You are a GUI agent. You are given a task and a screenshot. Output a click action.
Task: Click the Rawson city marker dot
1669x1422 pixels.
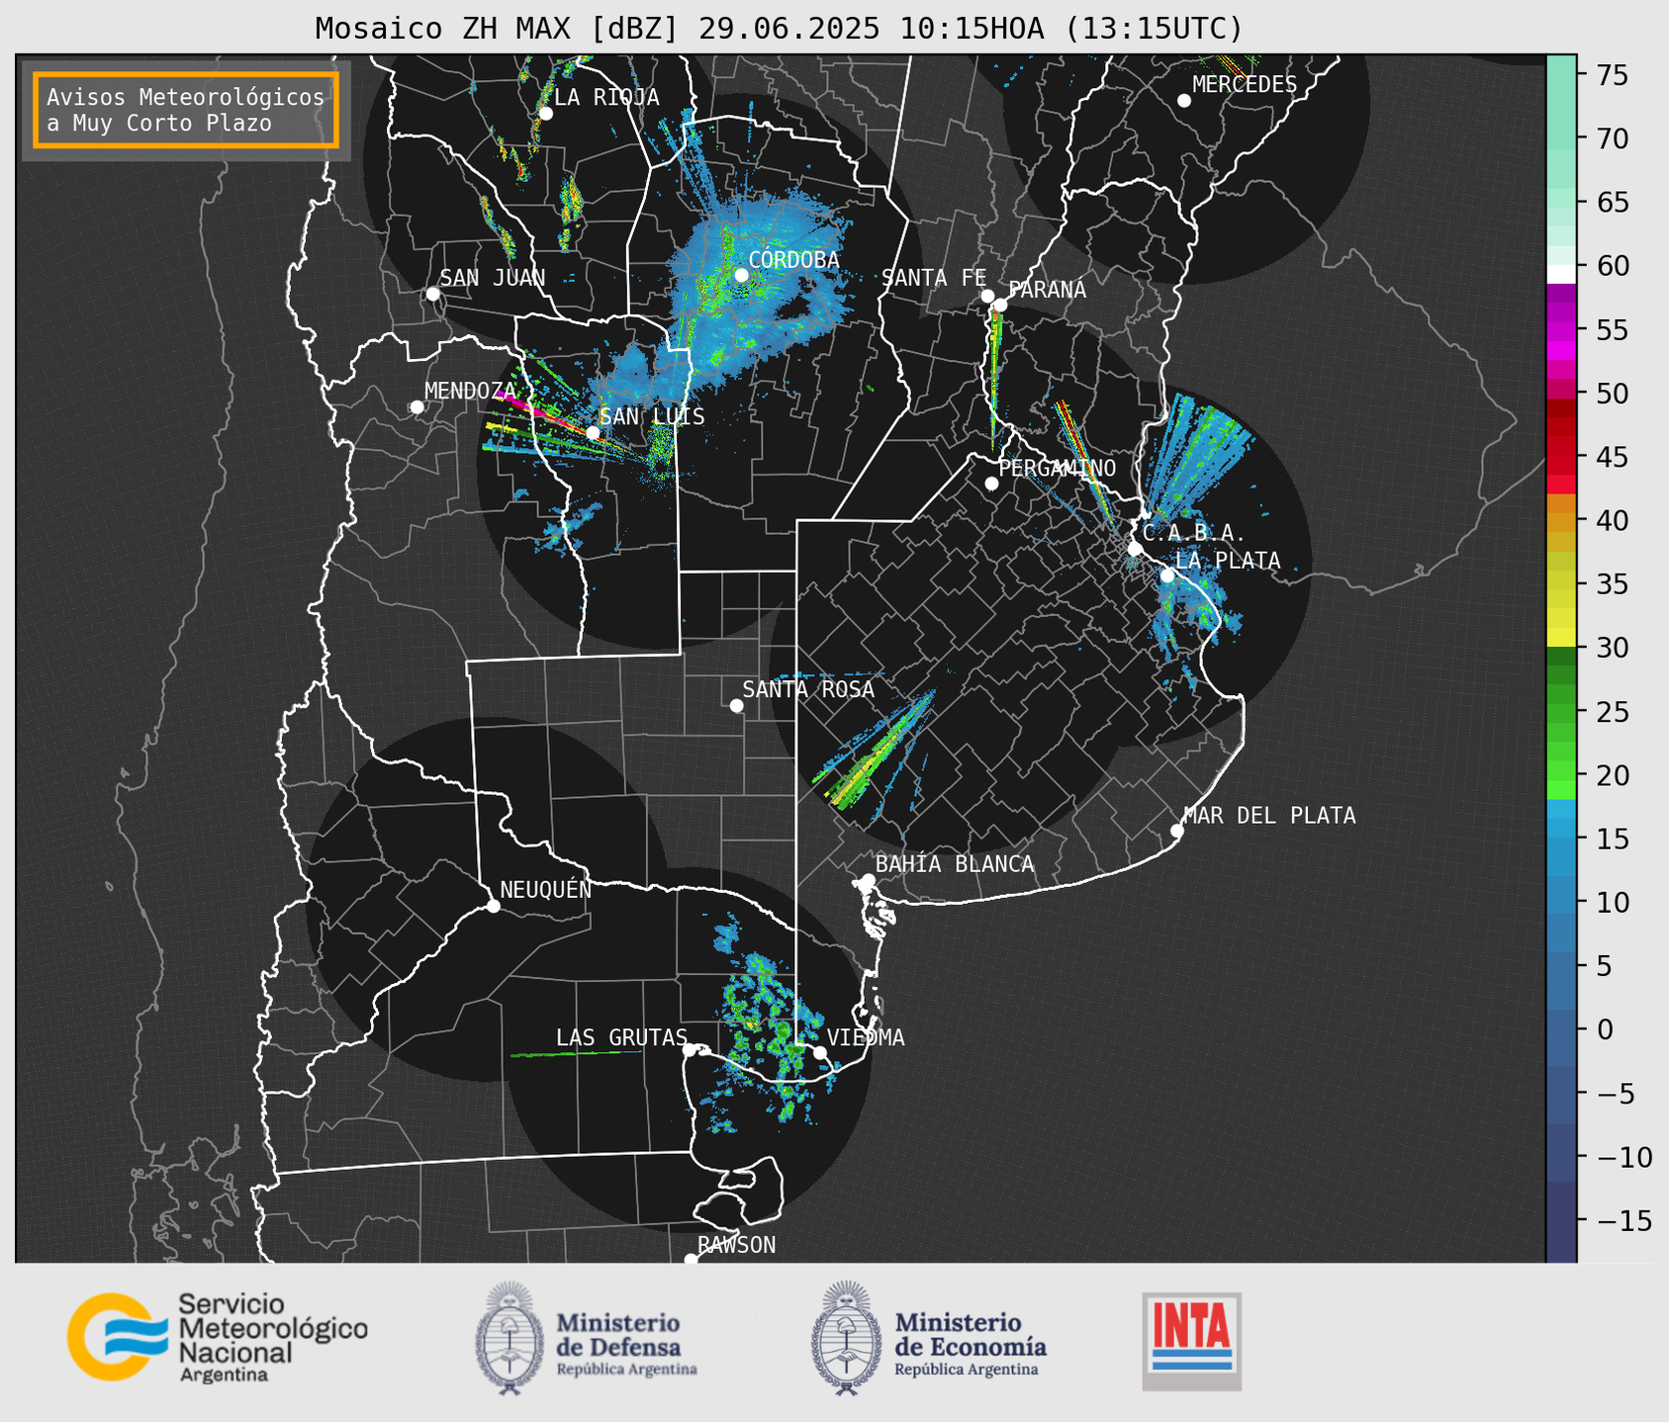click(x=691, y=1260)
